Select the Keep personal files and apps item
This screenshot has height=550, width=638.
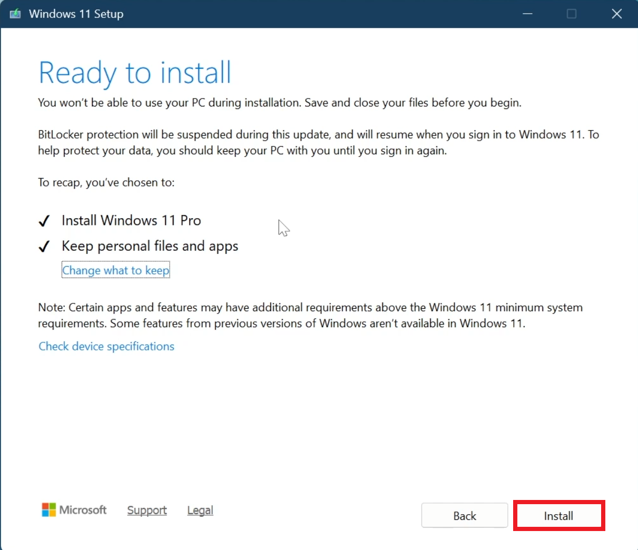pos(150,246)
